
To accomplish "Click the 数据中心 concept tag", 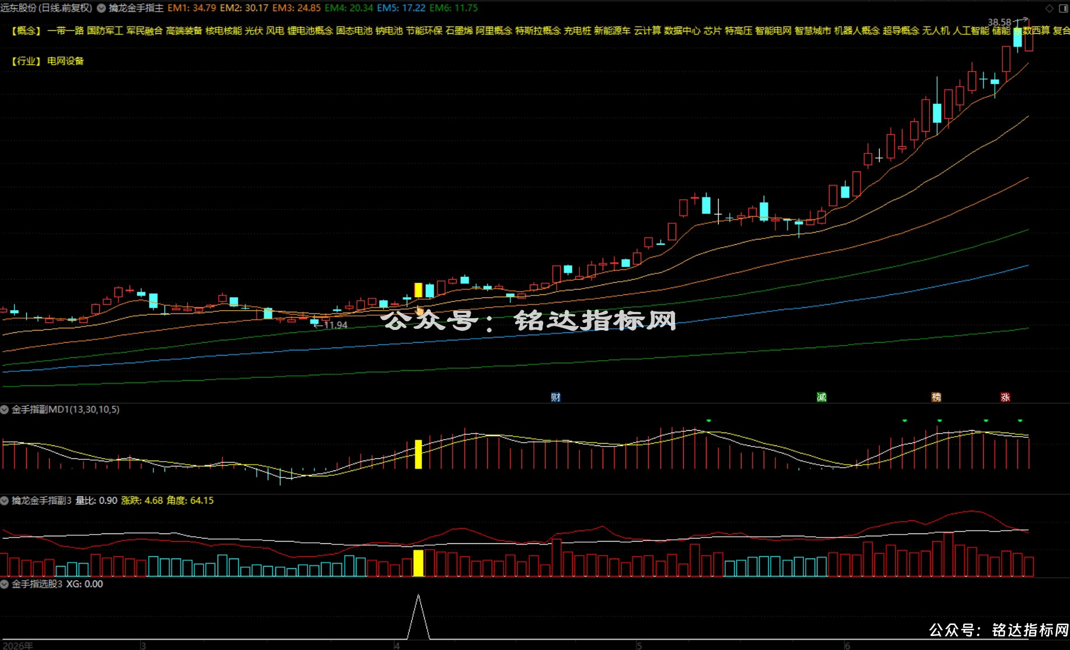I will 682,30.
